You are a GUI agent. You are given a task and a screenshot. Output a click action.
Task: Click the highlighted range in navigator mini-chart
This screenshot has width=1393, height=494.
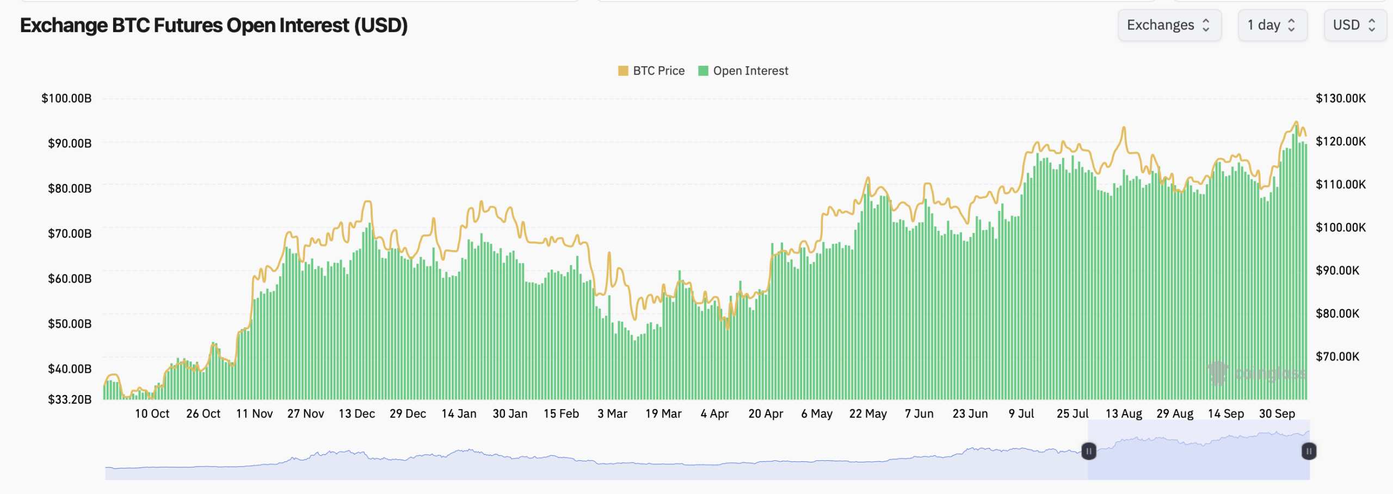pos(1197,462)
